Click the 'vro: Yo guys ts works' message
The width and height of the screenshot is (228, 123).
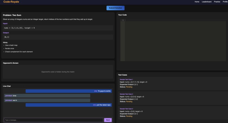[69, 91]
